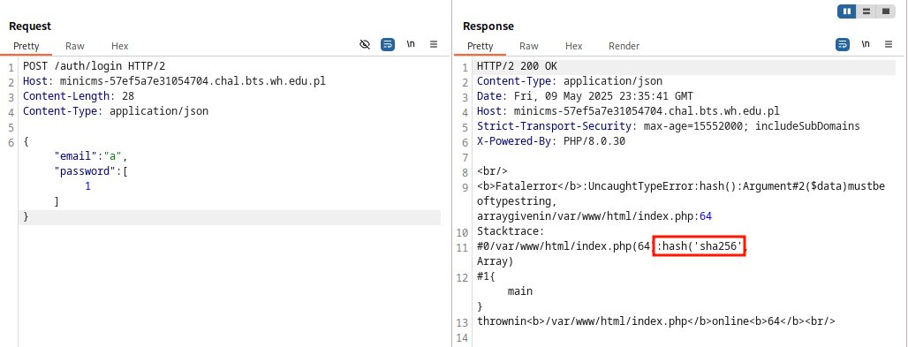Select top-bottom split layout icon
908x347 pixels.
pos(866,11)
